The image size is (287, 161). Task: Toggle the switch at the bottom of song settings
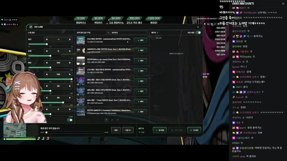point(70,120)
